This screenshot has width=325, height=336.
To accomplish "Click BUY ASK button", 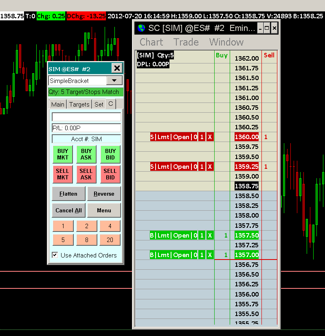I will pyautogui.click(x=86, y=154).
